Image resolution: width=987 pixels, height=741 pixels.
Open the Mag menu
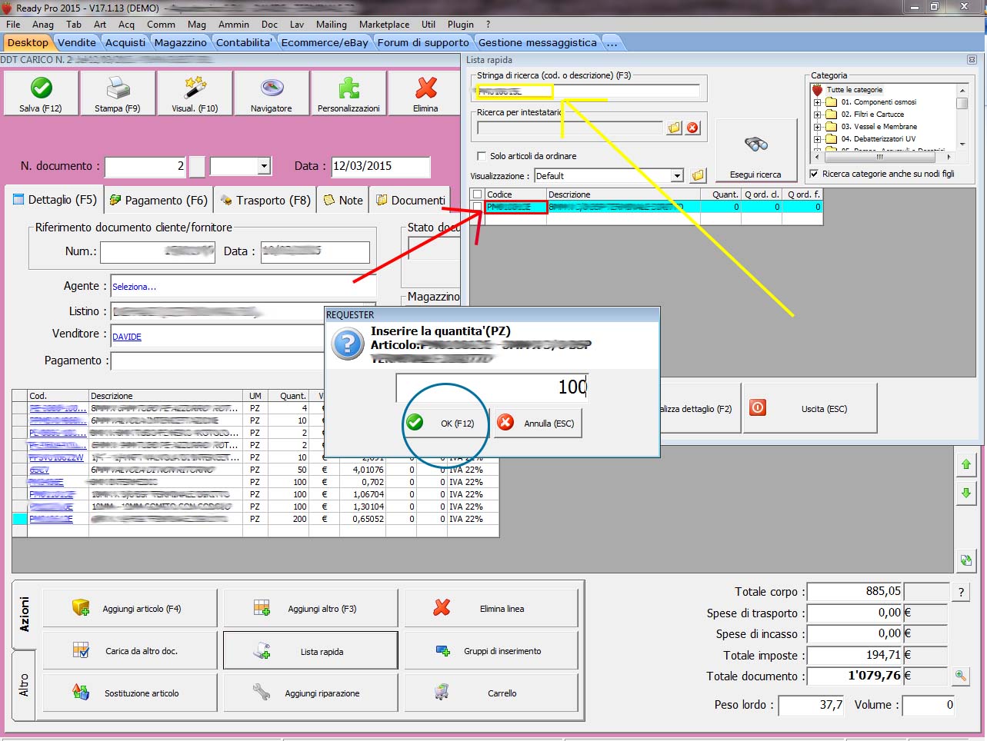(x=197, y=25)
